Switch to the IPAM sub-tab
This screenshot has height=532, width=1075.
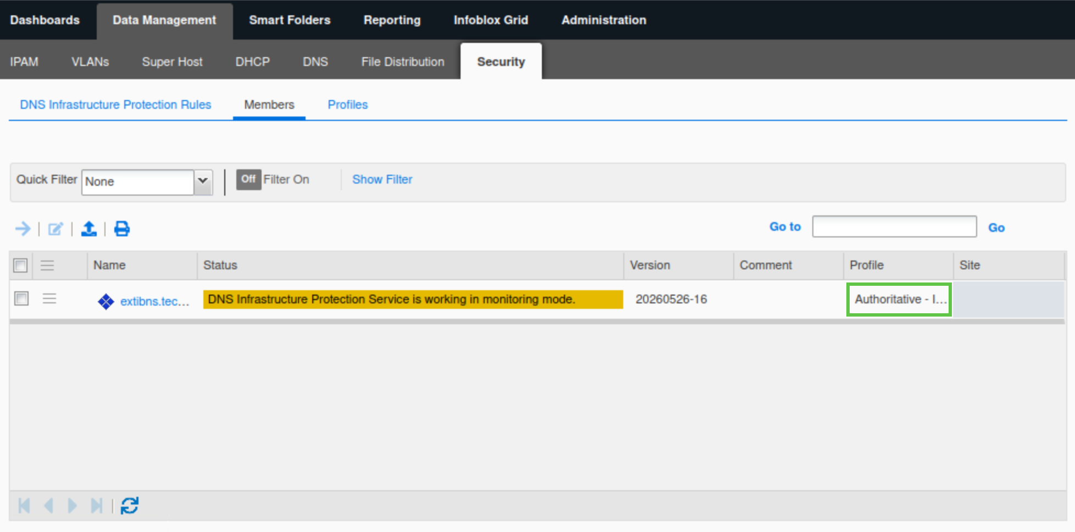24,62
